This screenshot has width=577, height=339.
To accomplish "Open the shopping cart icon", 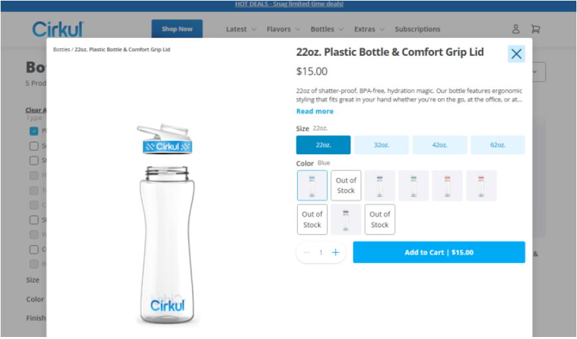I will [x=535, y=29].
